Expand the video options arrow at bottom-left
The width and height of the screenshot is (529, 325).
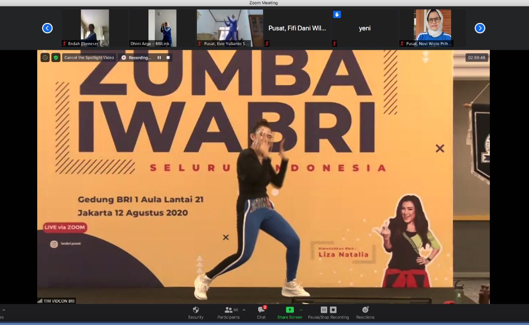(4, 310)
